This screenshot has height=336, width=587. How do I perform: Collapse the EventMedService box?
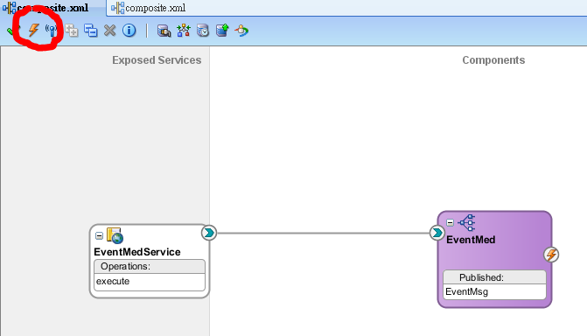pyautogui.click(x=99, y=235)
